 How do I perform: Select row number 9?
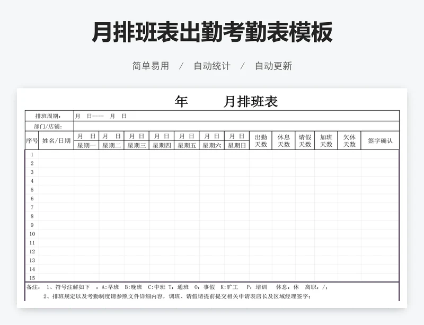32,225
